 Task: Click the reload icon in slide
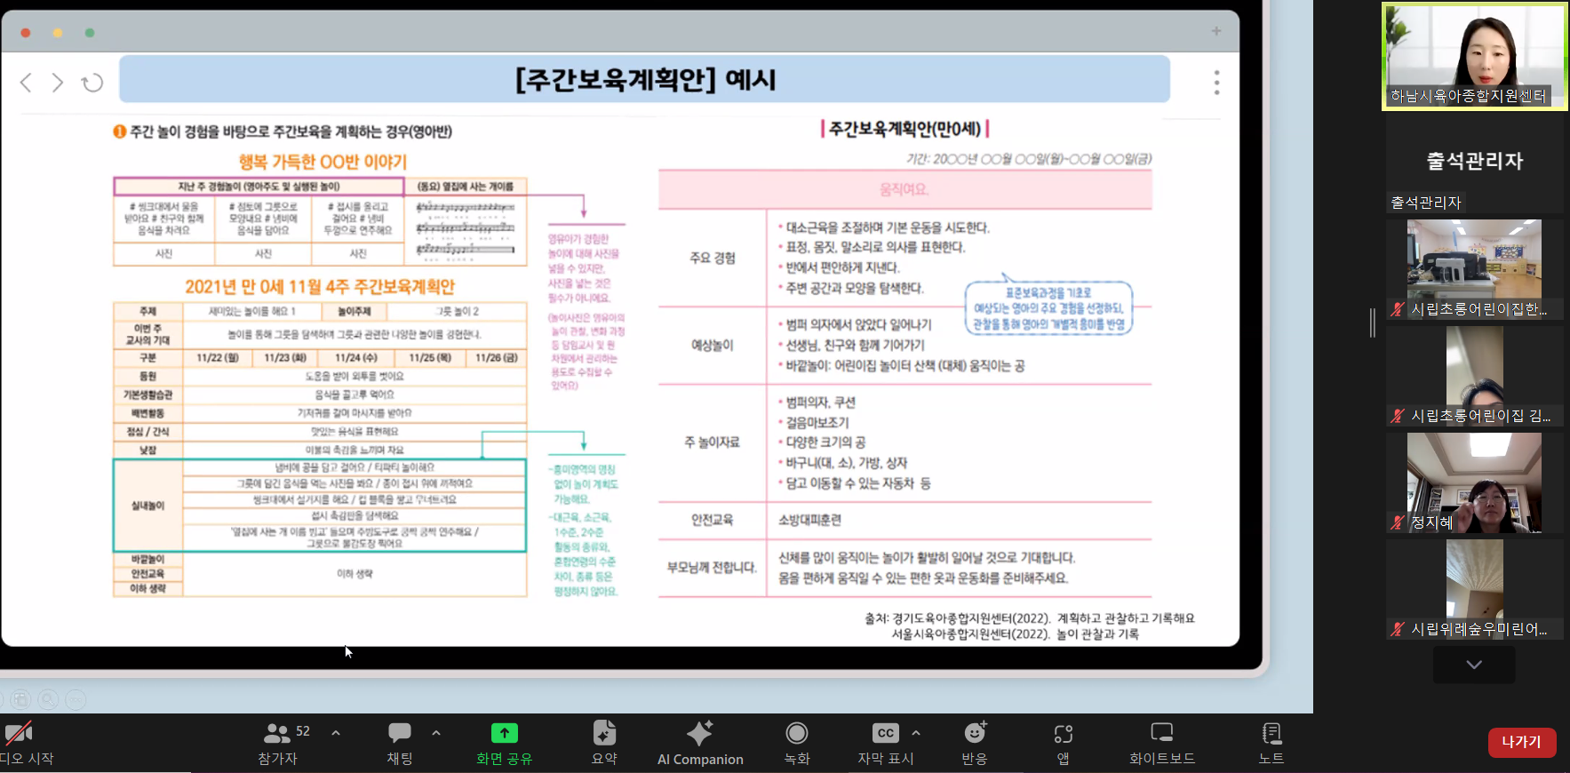92,83
